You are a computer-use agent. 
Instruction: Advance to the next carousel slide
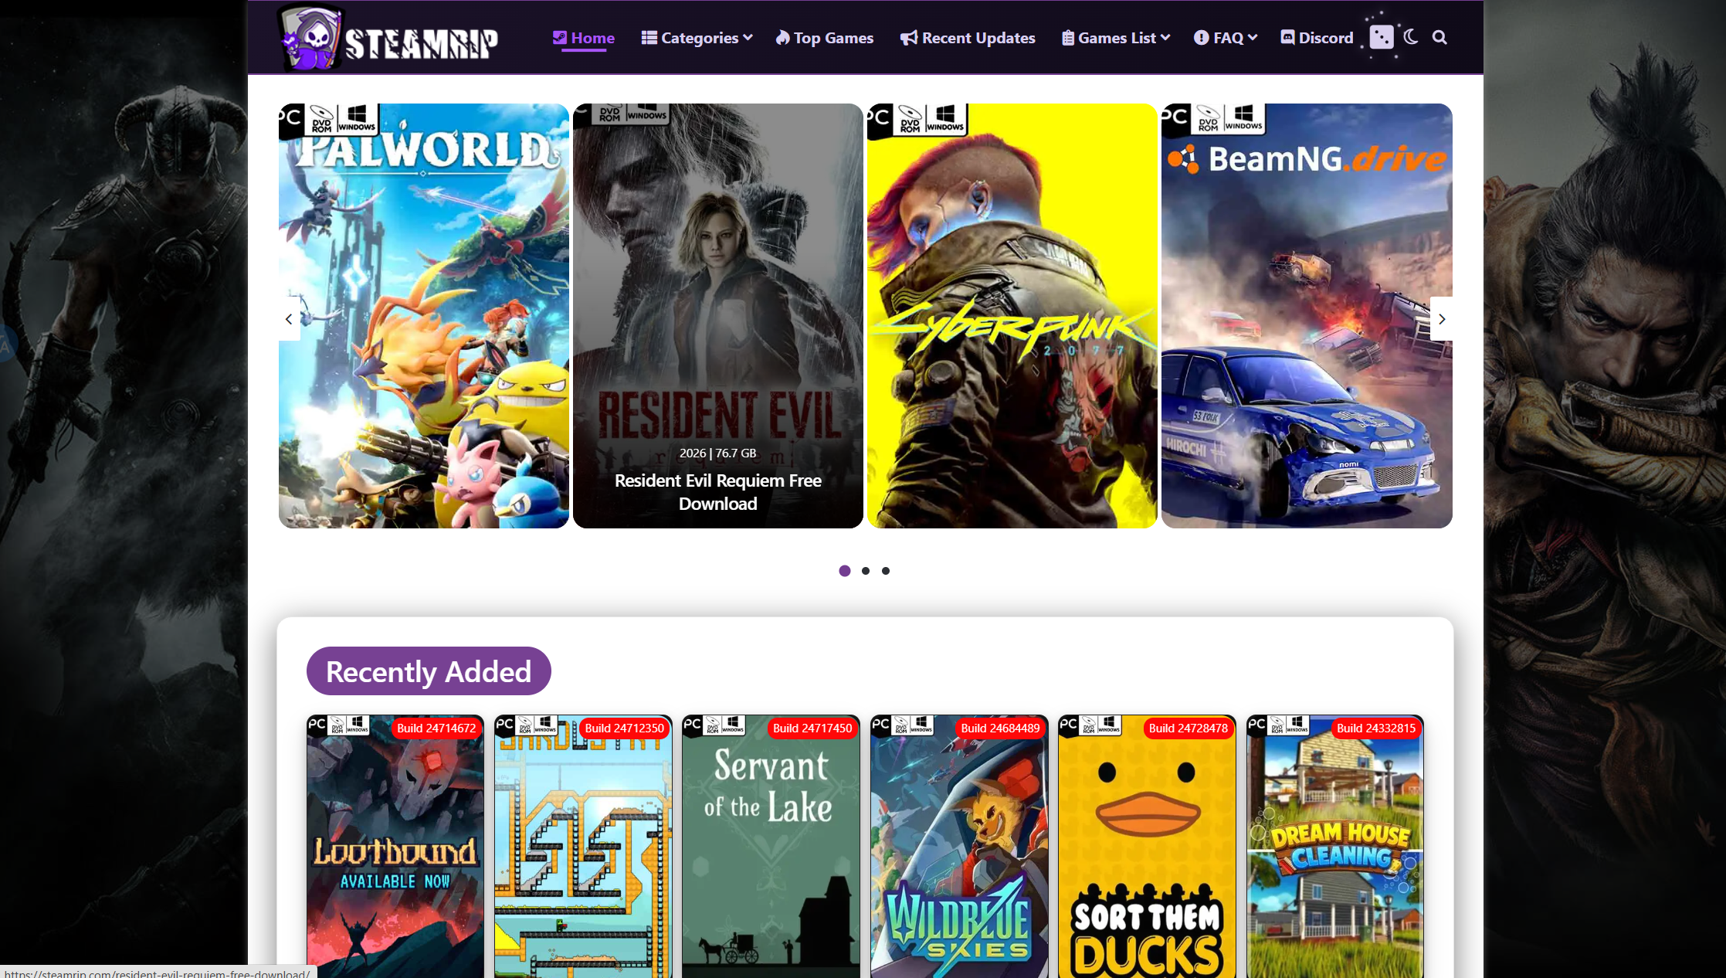tap(1441, 319)
